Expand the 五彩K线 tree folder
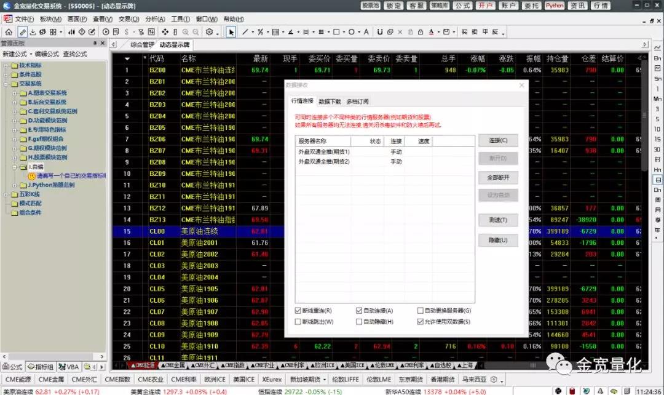The image size is (664, 395). [6, 194]
